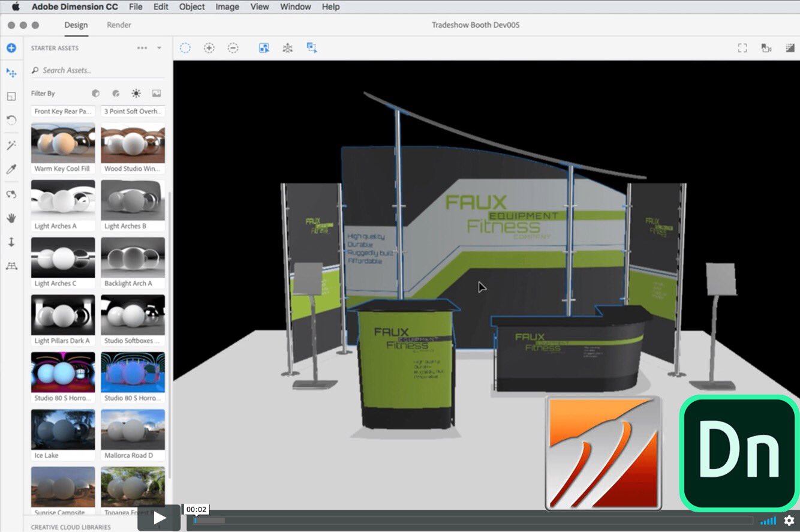The width and height of the screenshot is (800, 532).
Task: Apply the Mallorca Road D environment light
Action: tap(133, 435)
